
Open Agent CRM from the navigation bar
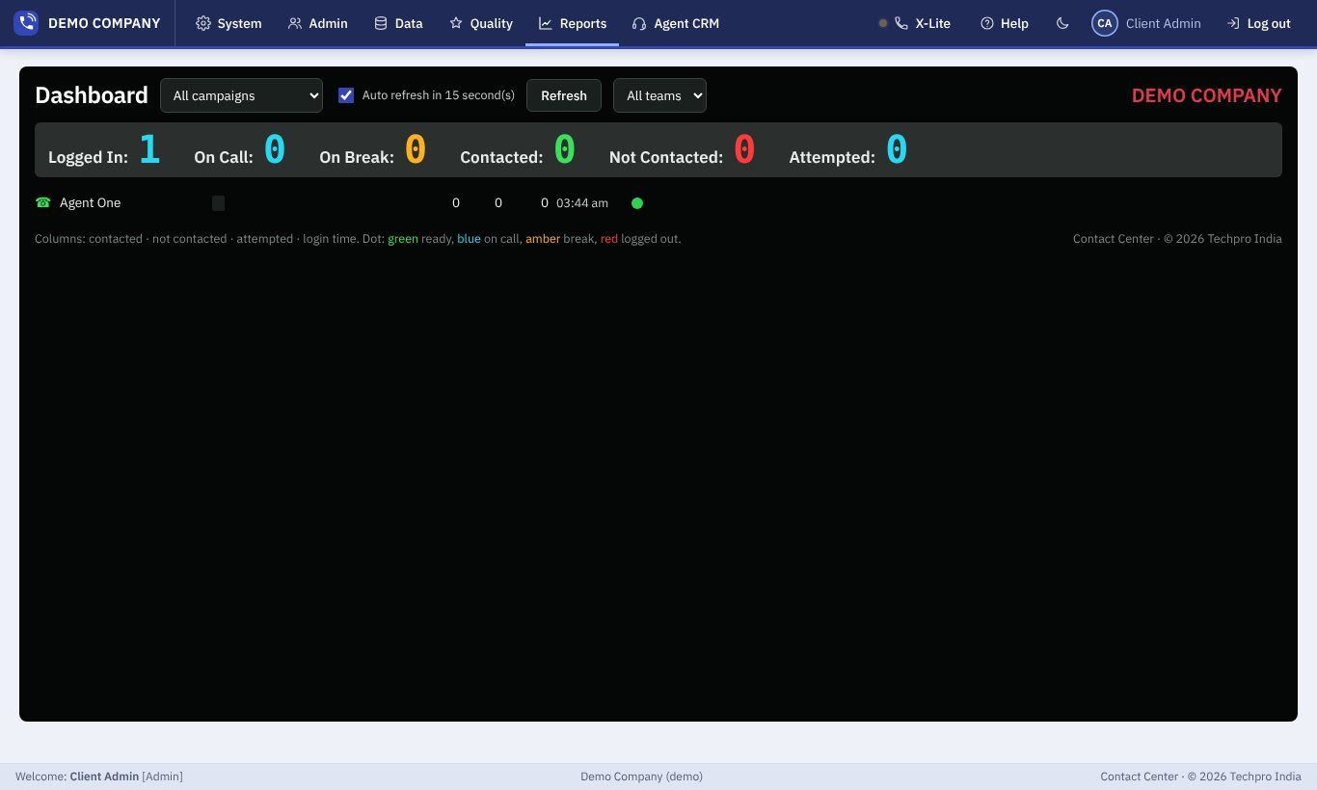pyautogui.click(x=676, y=23)
